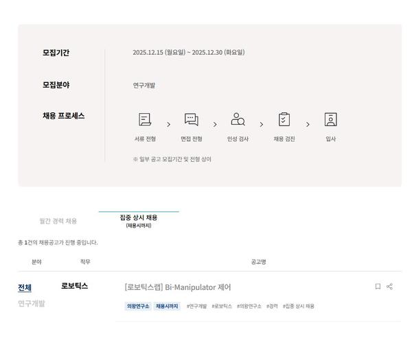
Task: Filter postings by 연구개발 category
Action: coord(32,304)
